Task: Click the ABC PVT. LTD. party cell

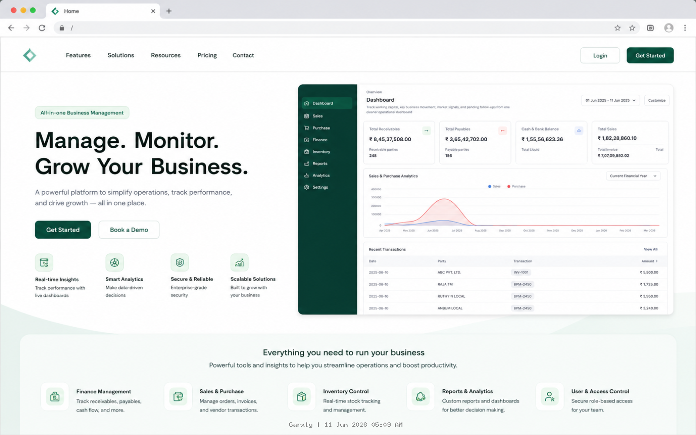Action: pos(449,272)
